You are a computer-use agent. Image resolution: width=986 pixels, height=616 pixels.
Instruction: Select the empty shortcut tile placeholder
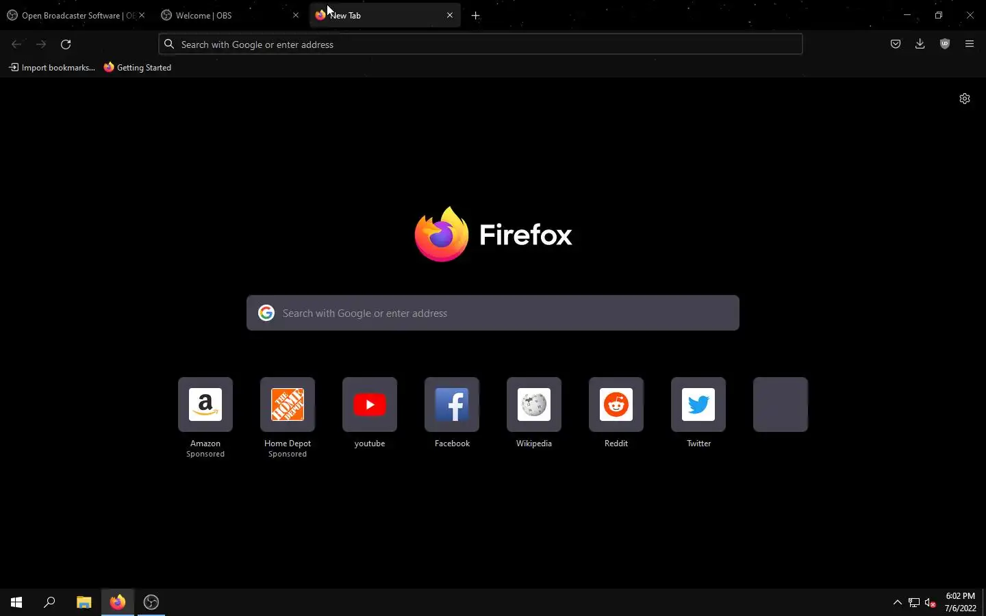pyautogui.click(x=781, y=405)
